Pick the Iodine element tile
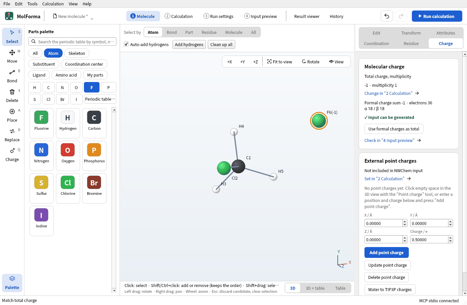The image size is (467, 305). pos(42,221)
